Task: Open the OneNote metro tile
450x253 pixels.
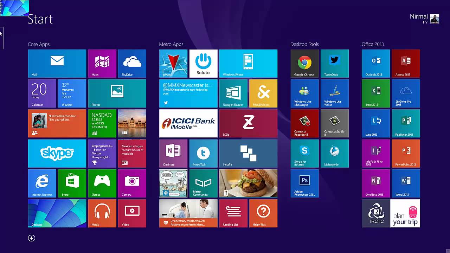Action: (x=173, y=154)
